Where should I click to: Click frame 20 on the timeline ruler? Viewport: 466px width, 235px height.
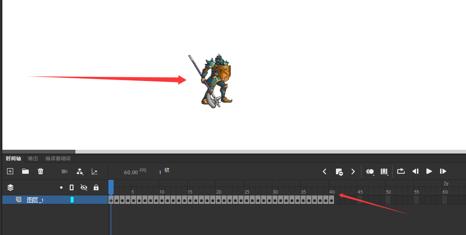[x=219, y=192]
